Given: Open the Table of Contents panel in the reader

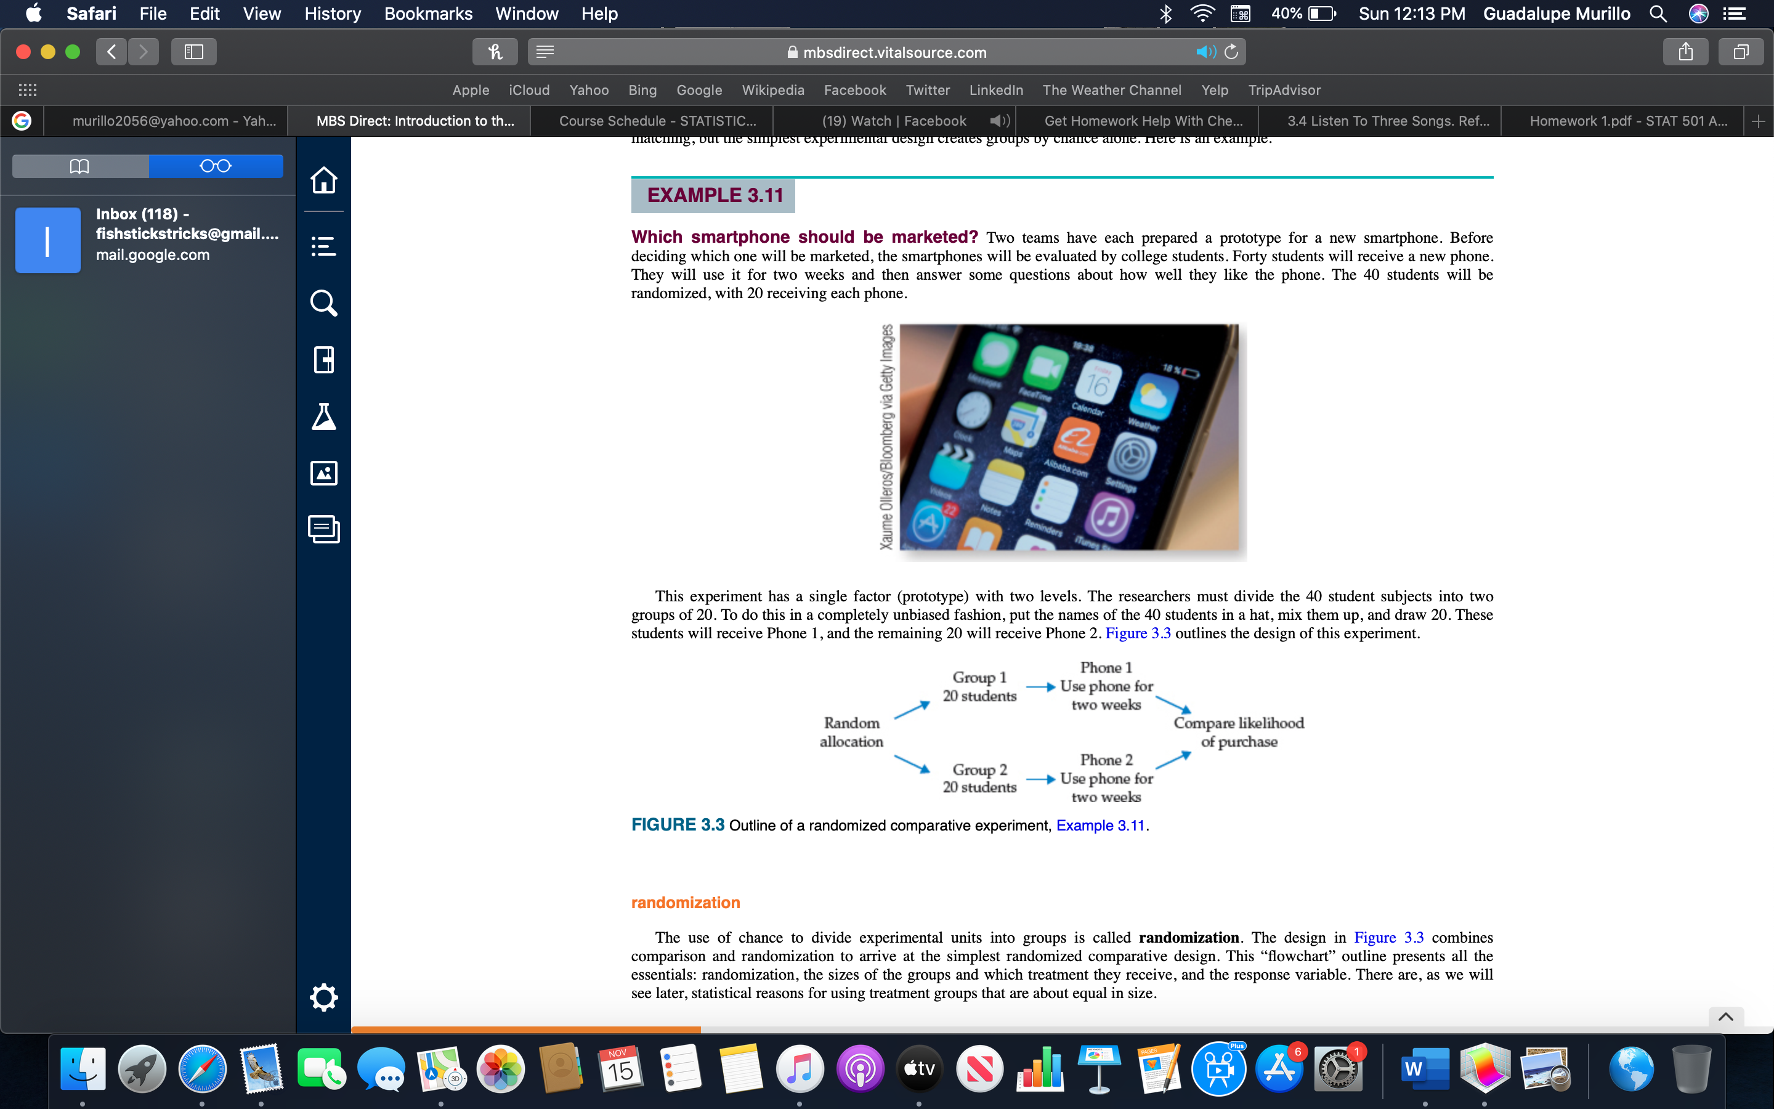Looking at the screenshot, I should (x=325, y=246).
